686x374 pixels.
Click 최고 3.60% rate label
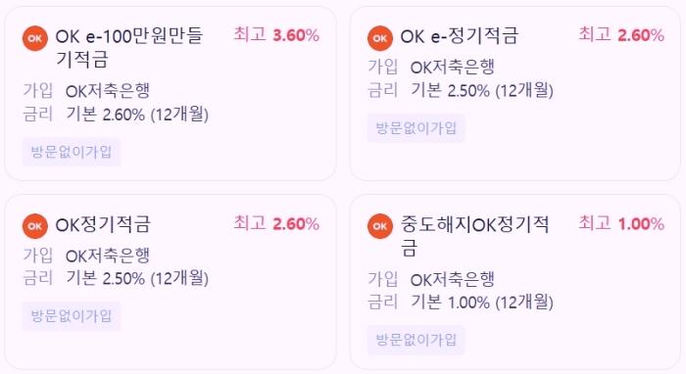click(276, 35)
